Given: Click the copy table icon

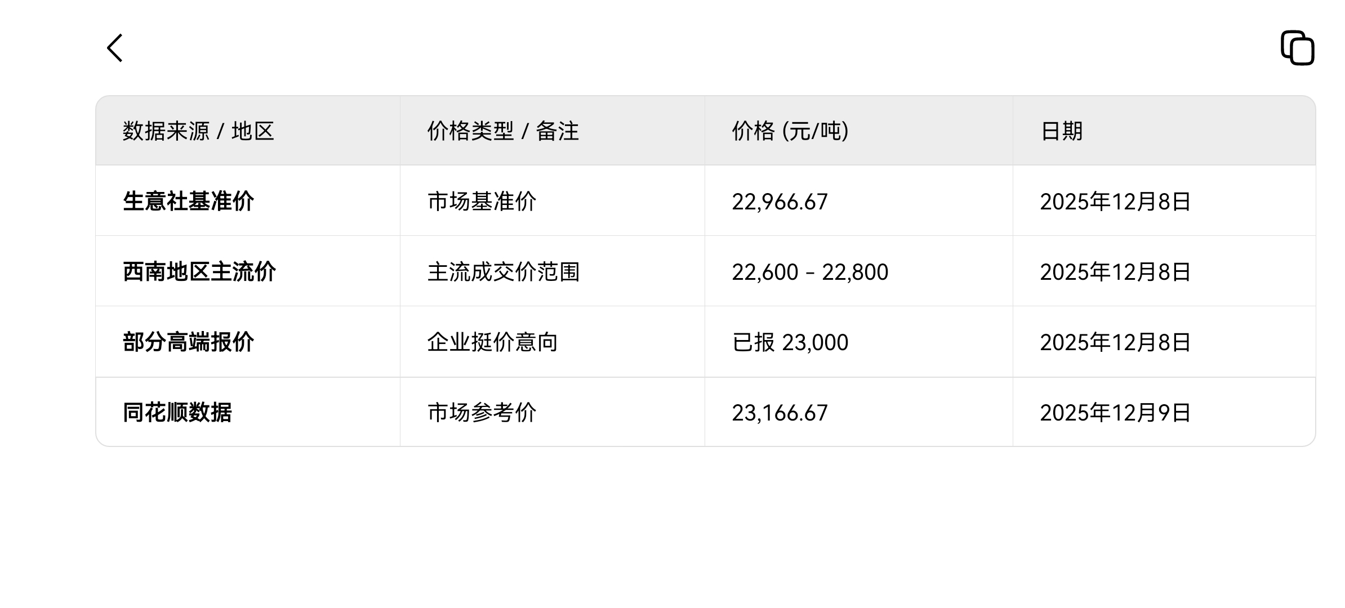Looking at the screenshot, I should (x=1297, y=48).
